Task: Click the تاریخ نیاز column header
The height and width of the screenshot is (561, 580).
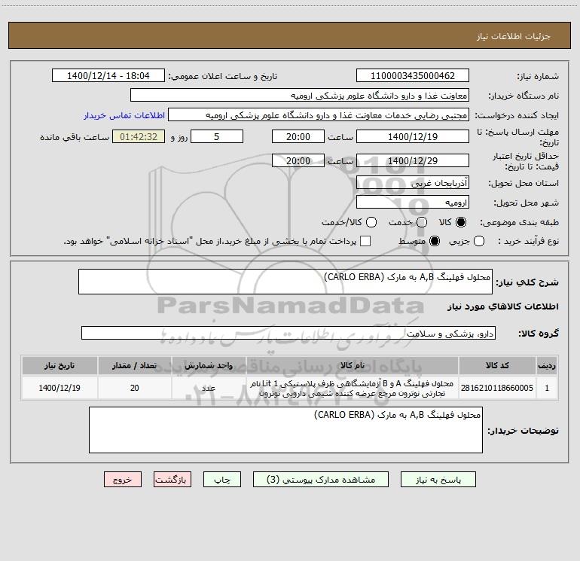Action: [60, 366]
